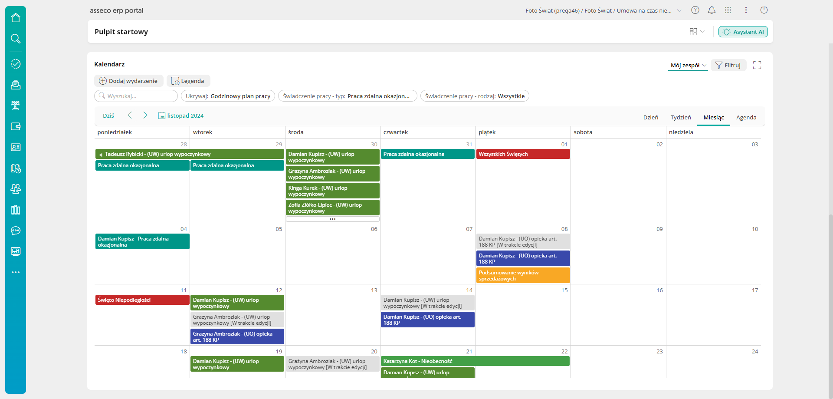Expand the Foto Świat company selector

pyautogui.click(x=679, y=10)
